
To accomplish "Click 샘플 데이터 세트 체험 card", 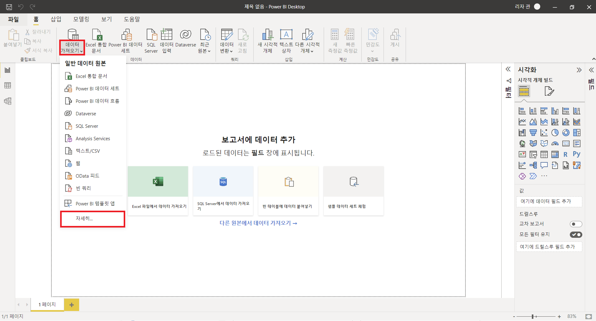I will coord(354,191).
